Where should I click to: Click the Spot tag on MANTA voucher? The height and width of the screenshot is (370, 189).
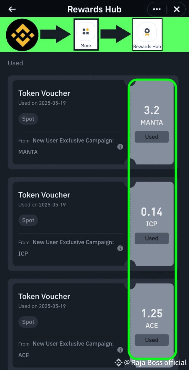click(28, 119)
